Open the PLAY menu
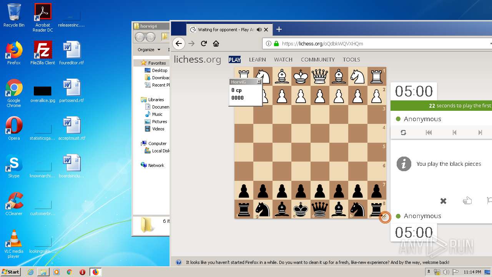 [234, 60]
